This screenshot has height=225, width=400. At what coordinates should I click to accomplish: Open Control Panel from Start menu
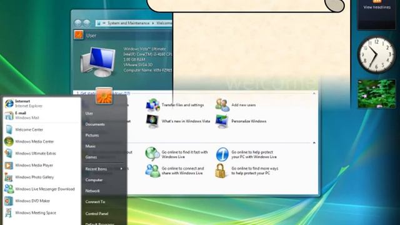pos(97,214)
